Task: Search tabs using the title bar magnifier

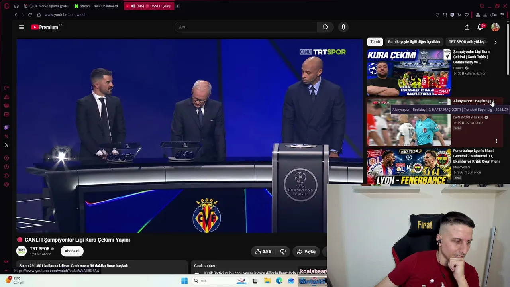Action: [482, 6]
